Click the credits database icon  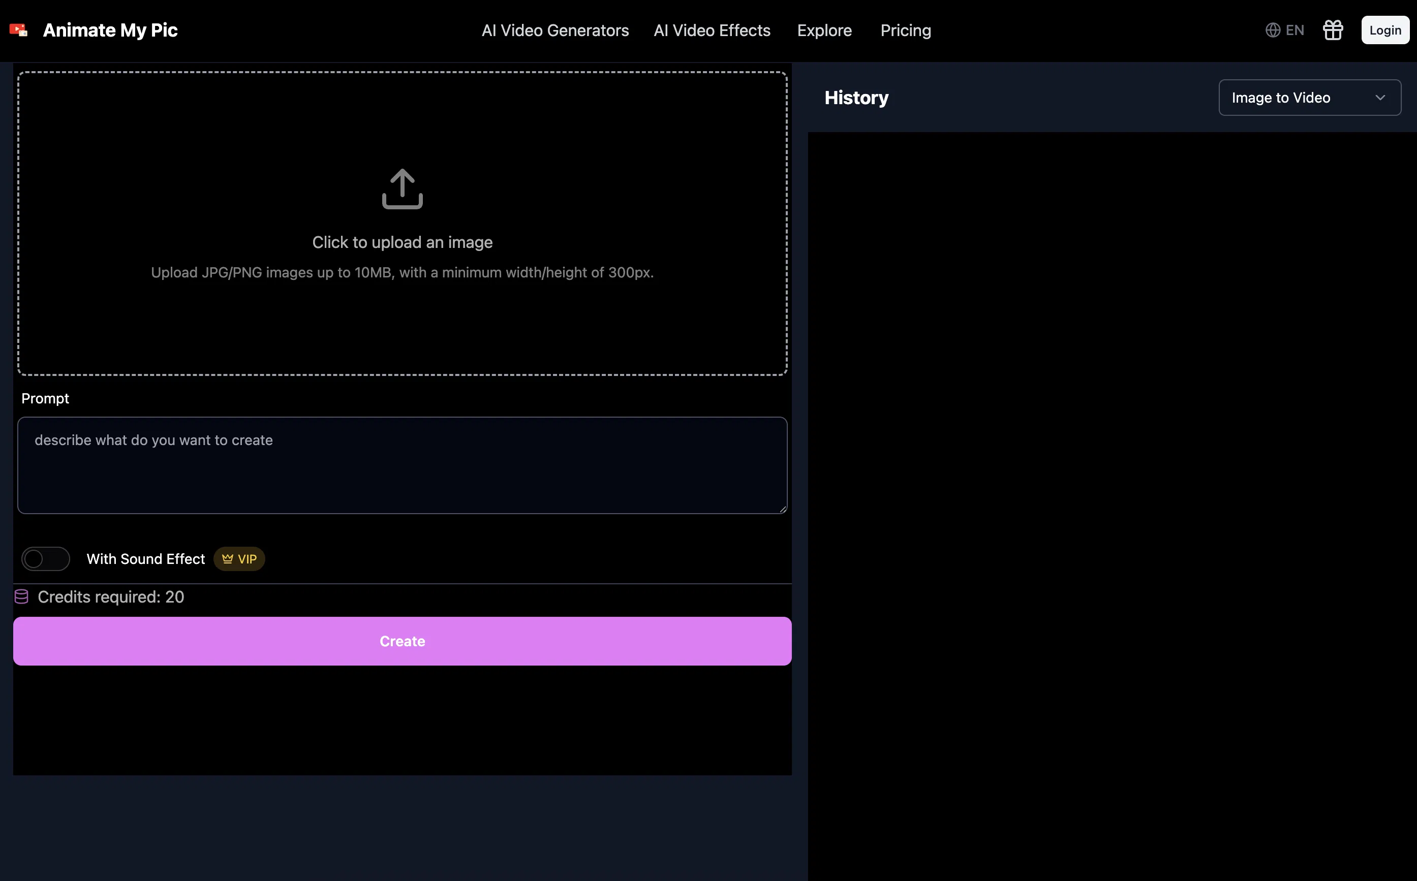click(x=21, y=596)
